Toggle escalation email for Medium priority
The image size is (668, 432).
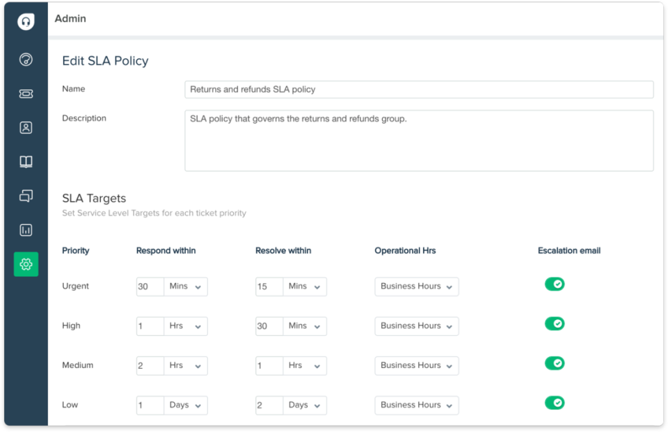(555, 363)
